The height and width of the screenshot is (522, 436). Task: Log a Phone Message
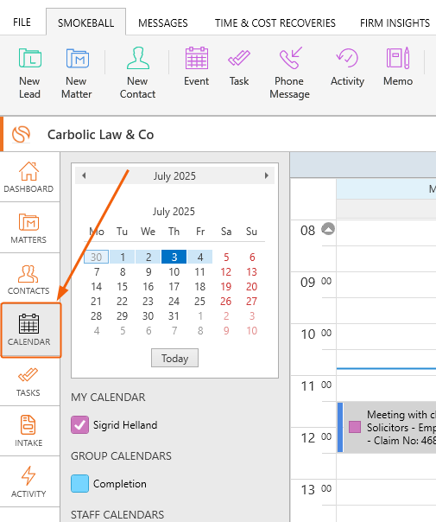tap(289, 73)
